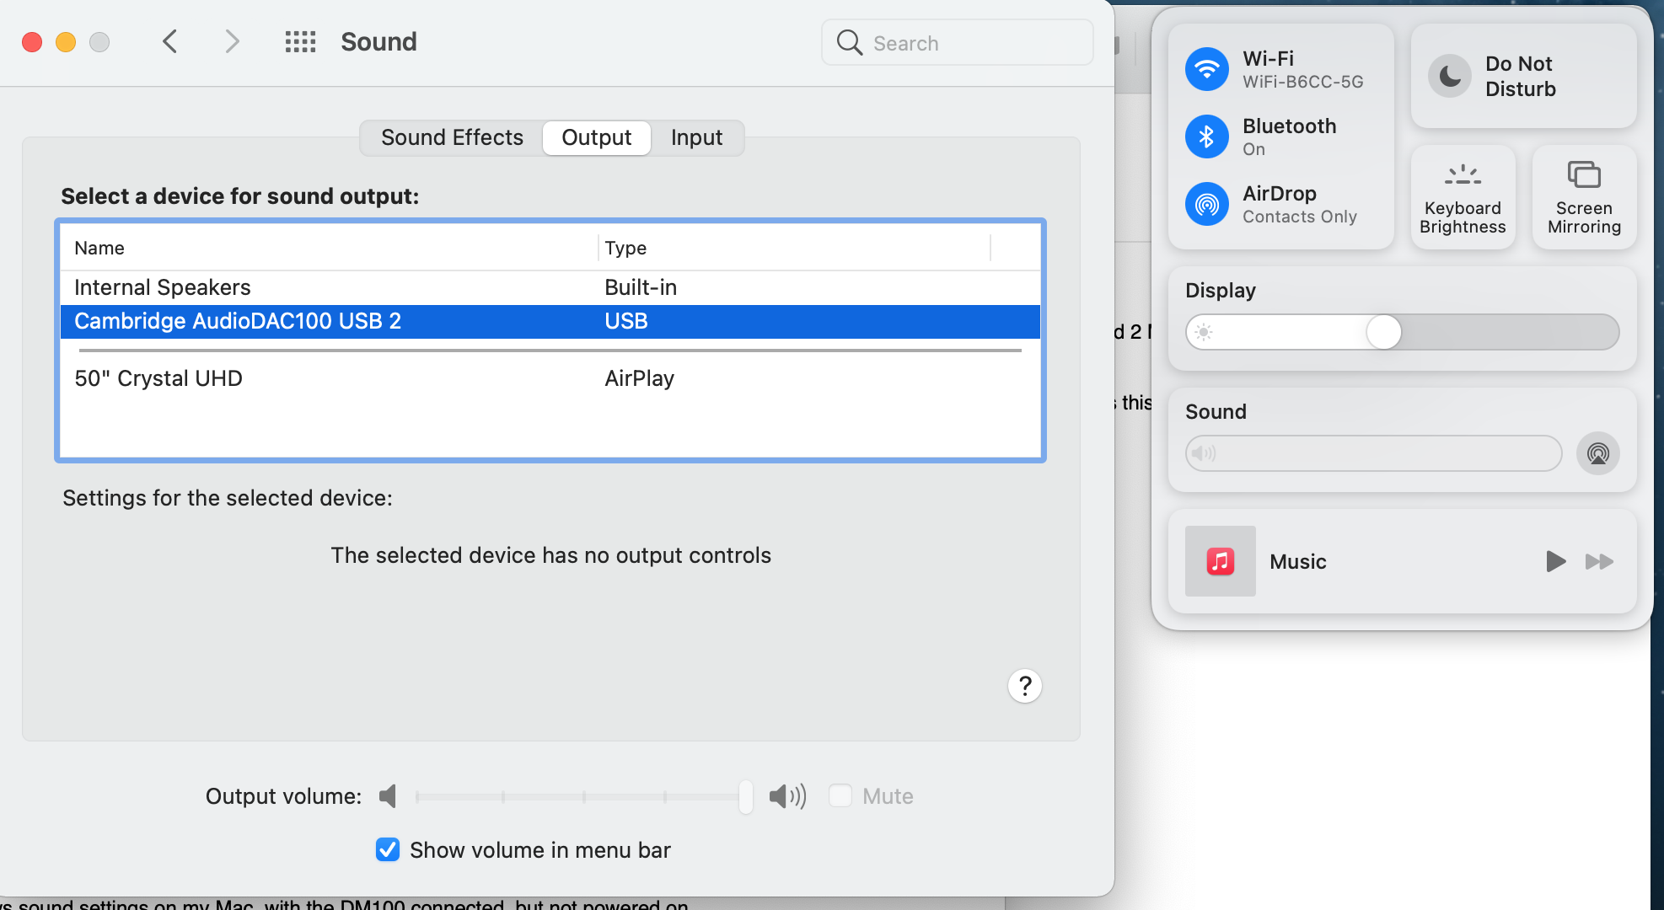Click the Help question mark button
Image resolution: width=1664 pixels, height=910 pixels.
[1024, 686]
